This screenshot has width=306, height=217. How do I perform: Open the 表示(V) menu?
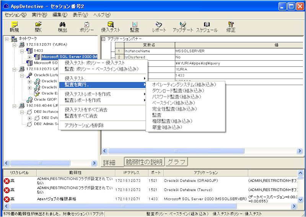80,15
